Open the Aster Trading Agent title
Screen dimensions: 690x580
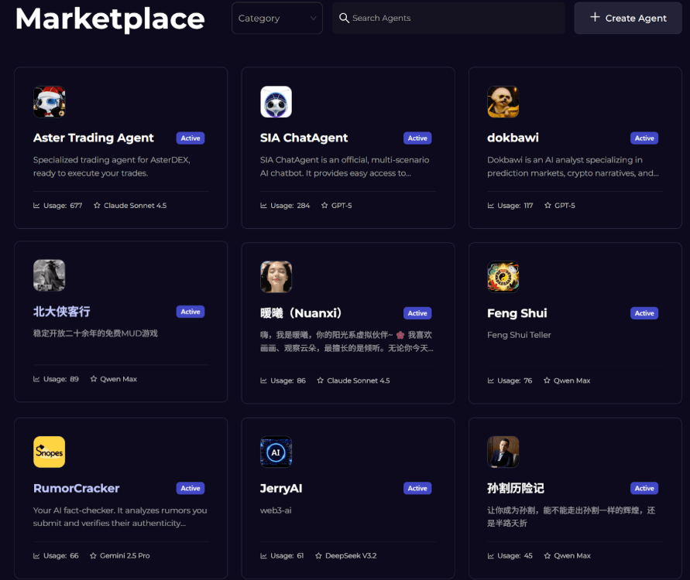click(x=93, y=138)
